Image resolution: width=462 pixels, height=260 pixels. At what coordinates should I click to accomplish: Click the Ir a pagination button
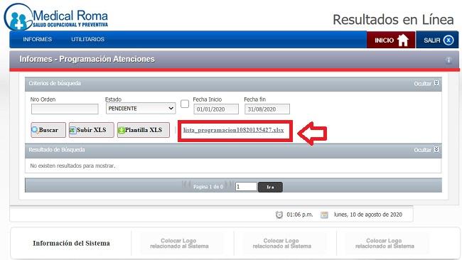point(270,187)
